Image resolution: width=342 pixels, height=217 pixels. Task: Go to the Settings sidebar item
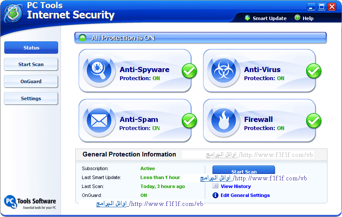pyautogui.click(x=31, y=98)
